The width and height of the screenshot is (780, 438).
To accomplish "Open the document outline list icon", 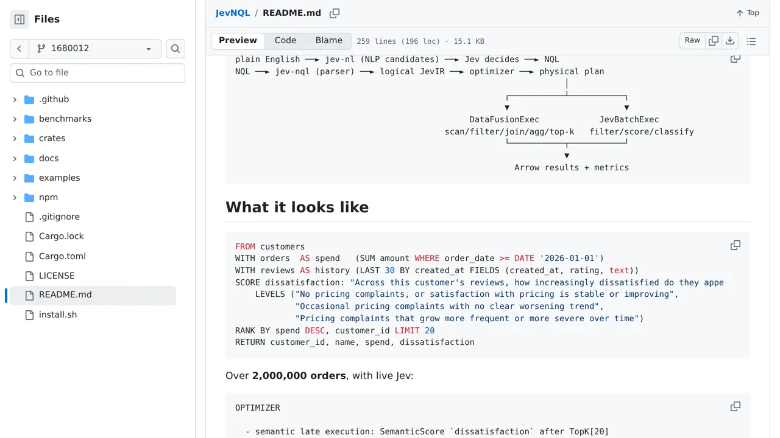I will pos(751,41).
